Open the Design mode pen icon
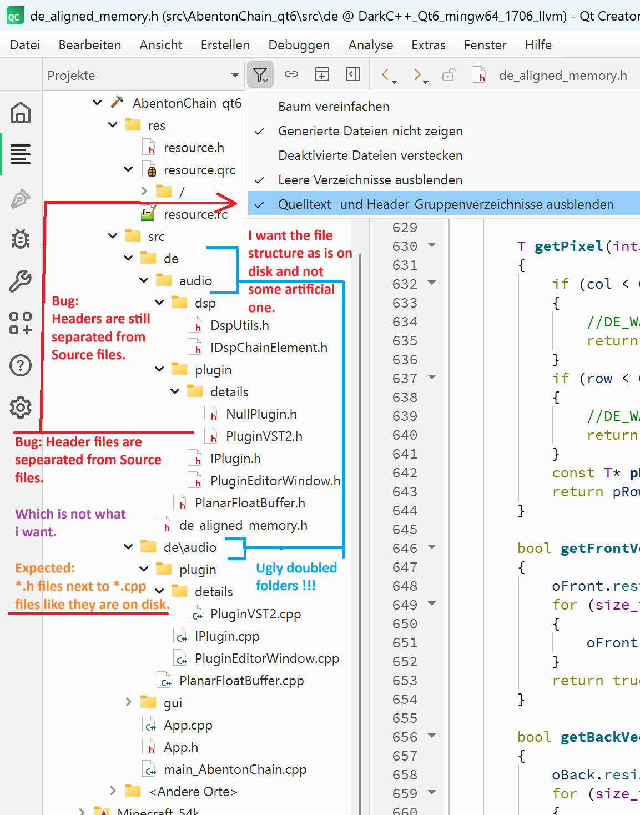 coord(21,198)
